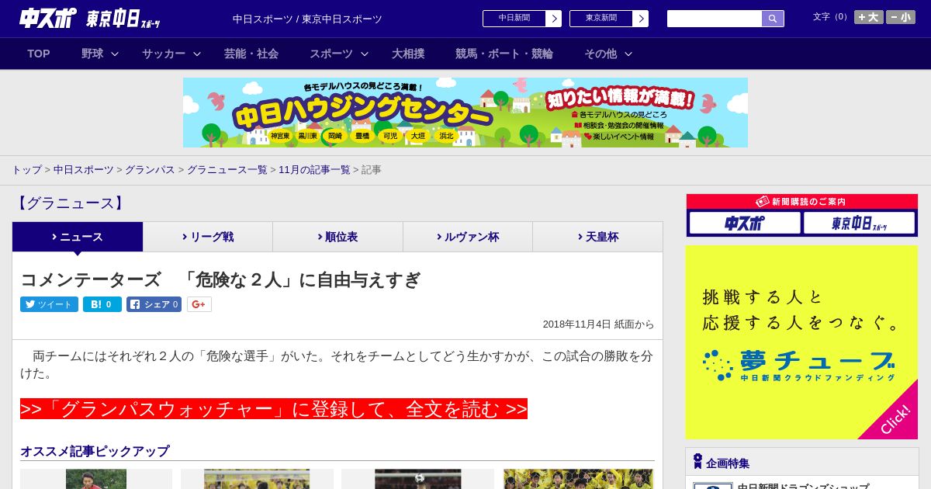Go to グランパス in the breadcrumb
Screen dimensions: 931x489
151,169
